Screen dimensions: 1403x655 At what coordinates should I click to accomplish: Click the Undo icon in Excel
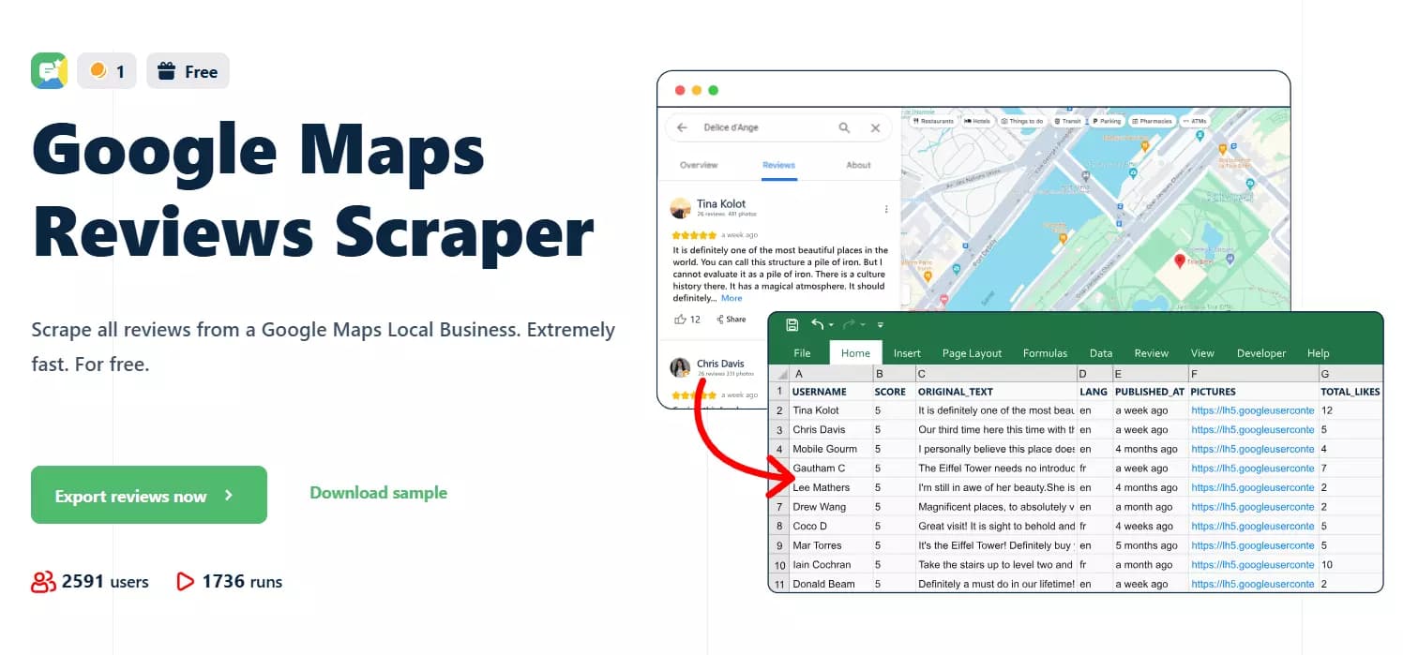[817, 322]
